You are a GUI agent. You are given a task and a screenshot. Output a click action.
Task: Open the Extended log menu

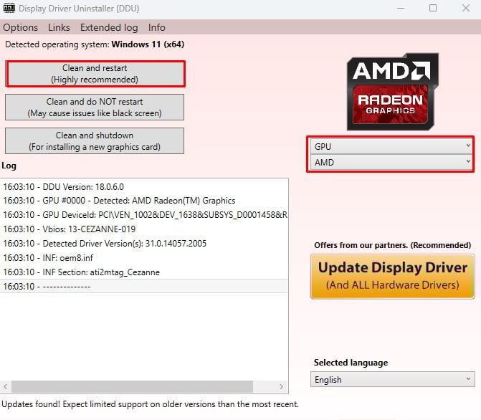[x=109, y=27]
